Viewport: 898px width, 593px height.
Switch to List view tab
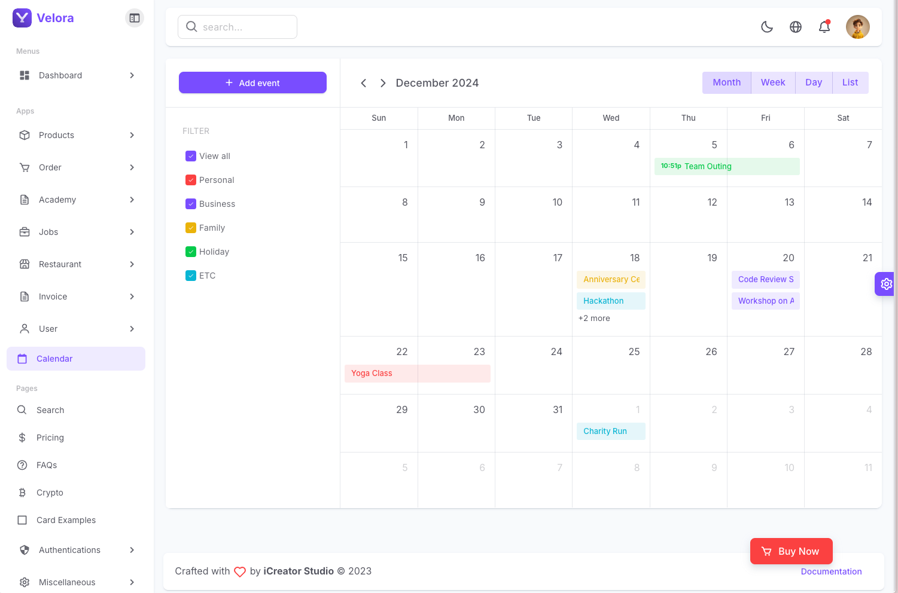[x=850, y=82]
